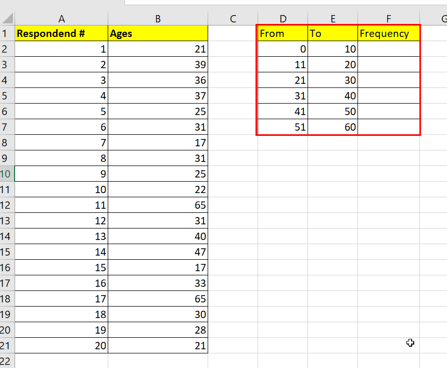This screenshot has height=368, width=447.
Task: Select empty Frequency cell for 0 to 10
Action: tap(389, 49)
